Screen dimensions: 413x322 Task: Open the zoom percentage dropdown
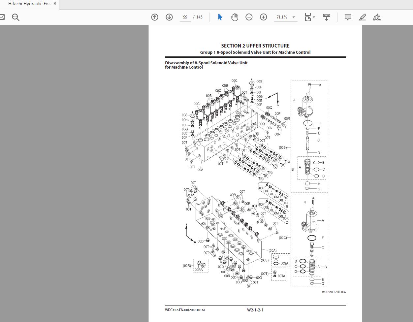click(294, 17)
